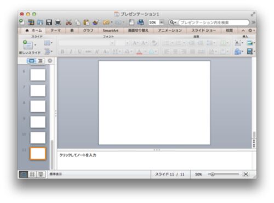Image resolution: width=274 pixels, height=203 pixels.
Task: Switch to slide thumbnails pane view
Action: [x=32, y=61]
